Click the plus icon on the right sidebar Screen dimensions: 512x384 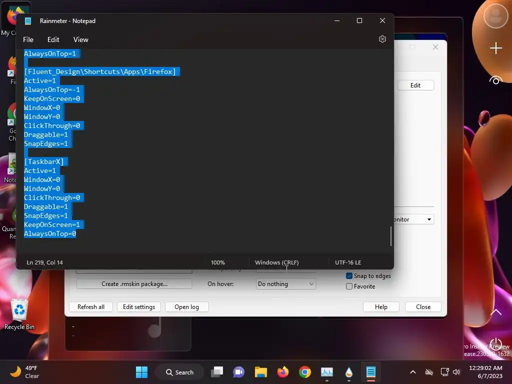pos(495,48)
